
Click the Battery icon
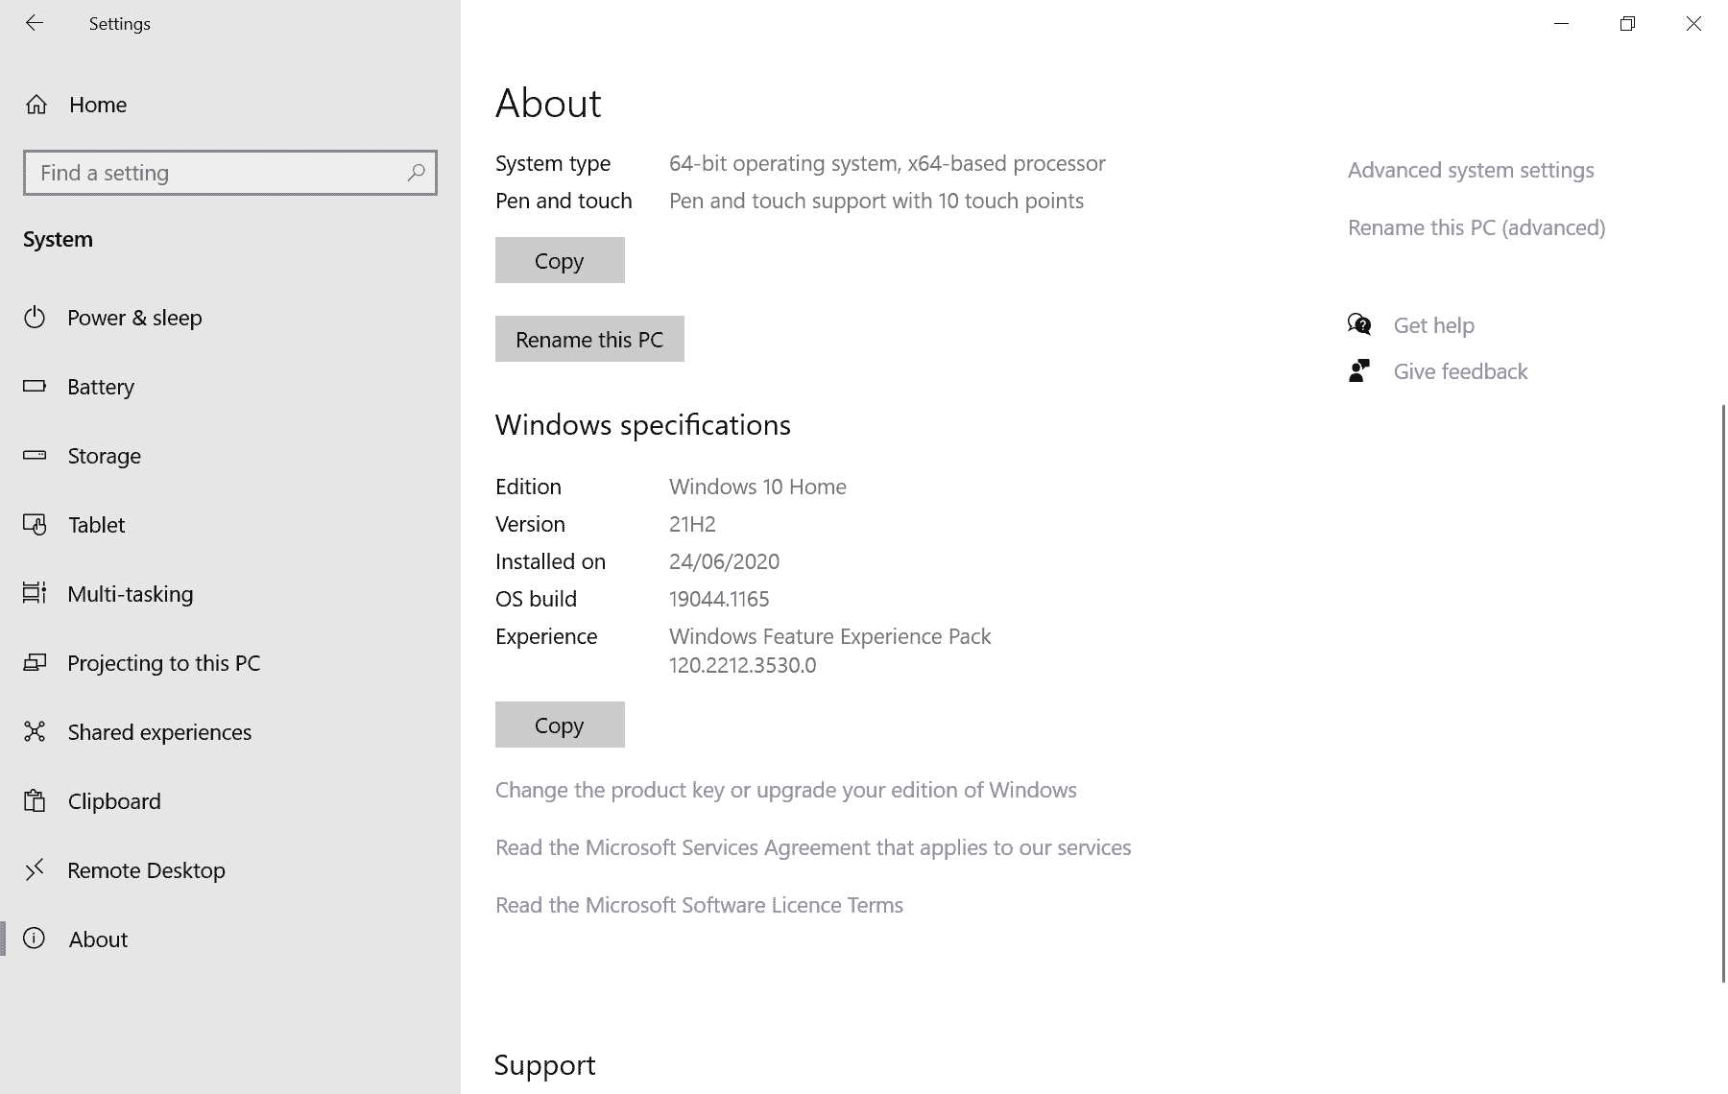pyautogui.click(x=35, y=387)
